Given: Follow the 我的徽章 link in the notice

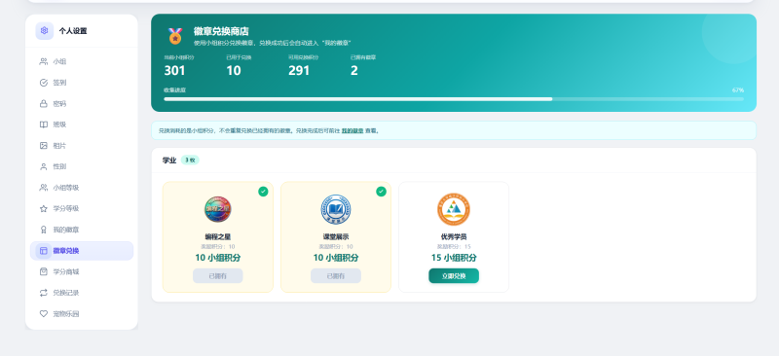Looking at the screenshot, I should [352, 131].
